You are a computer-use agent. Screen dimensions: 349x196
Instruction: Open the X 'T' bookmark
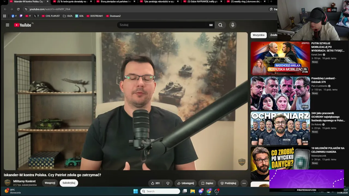coord(36,16)
